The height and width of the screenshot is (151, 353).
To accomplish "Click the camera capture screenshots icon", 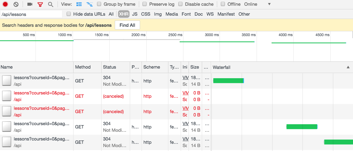I will [30, 4].
